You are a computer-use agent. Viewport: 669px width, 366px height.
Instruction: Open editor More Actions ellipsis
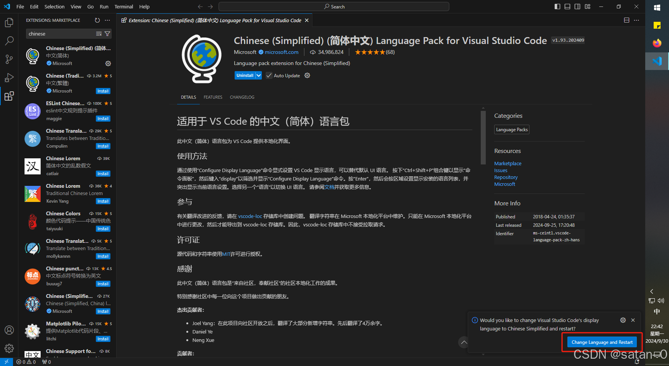[636, 20]
